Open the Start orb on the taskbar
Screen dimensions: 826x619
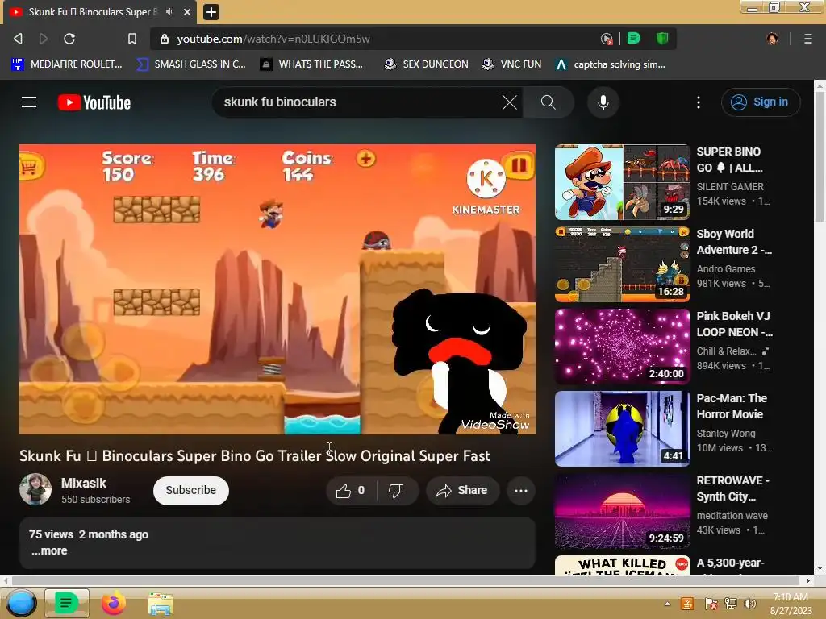[20, 604]
